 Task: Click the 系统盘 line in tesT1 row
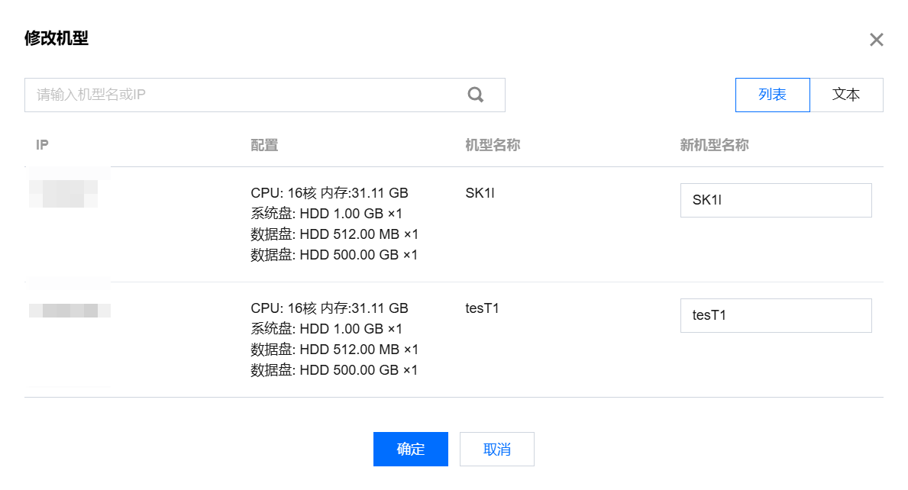326,329
